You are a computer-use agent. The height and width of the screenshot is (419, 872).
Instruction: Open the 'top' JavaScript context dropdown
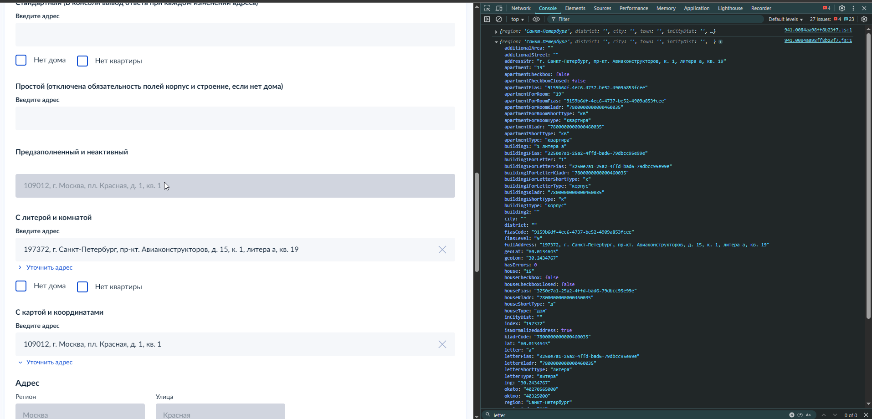pos(518,19)
